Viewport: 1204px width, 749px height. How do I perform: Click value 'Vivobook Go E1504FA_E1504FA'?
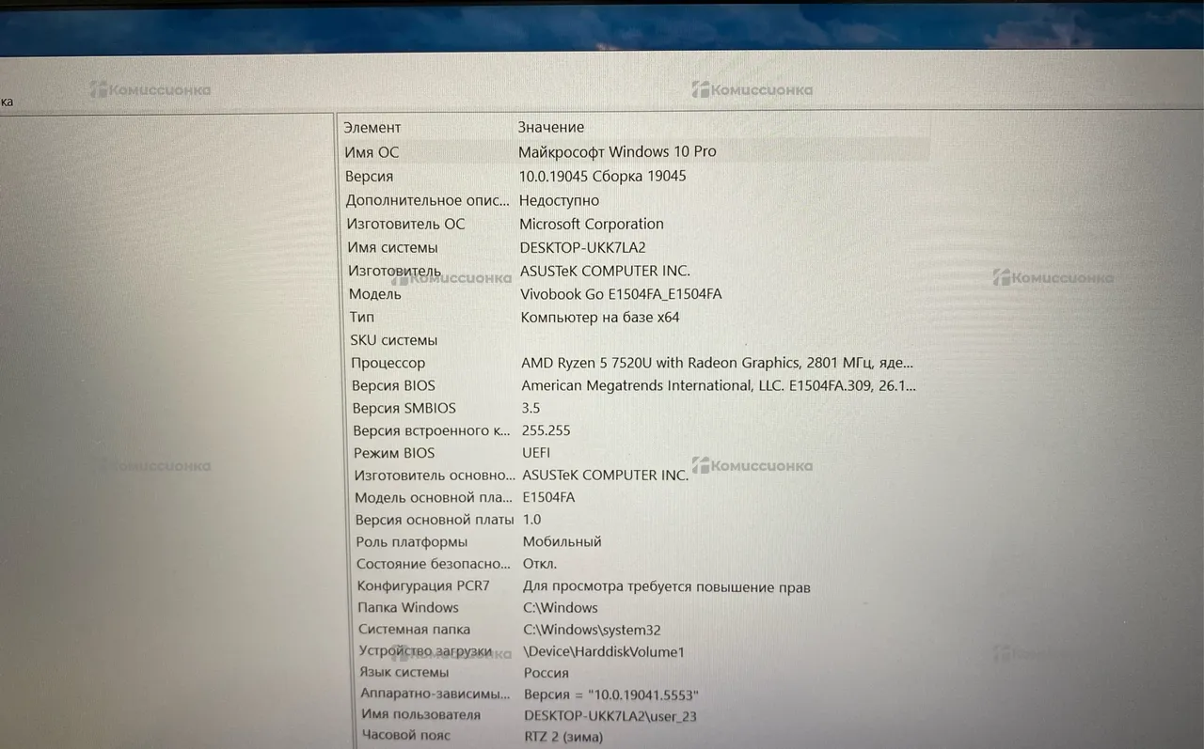(x=622, y=294)
